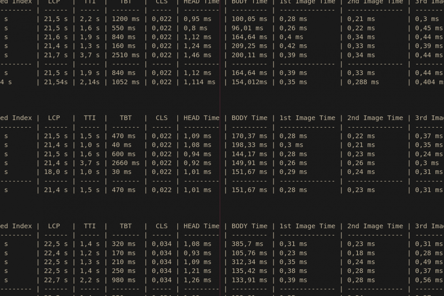Select the 385,7 ms BODY Time value

pos(247,244)
